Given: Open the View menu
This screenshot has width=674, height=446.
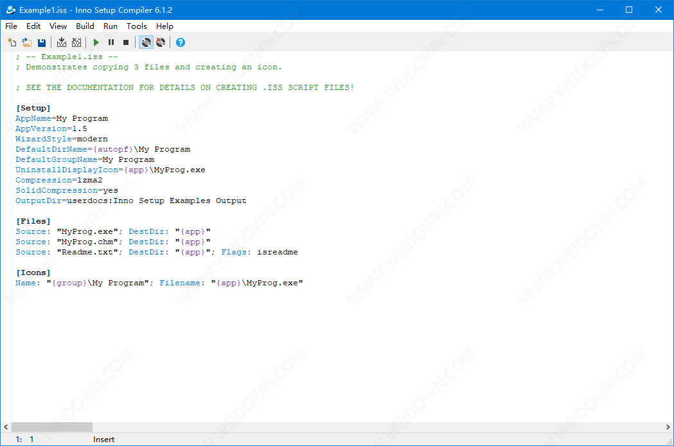Looking at the screenshot, I should click(58, 26).
